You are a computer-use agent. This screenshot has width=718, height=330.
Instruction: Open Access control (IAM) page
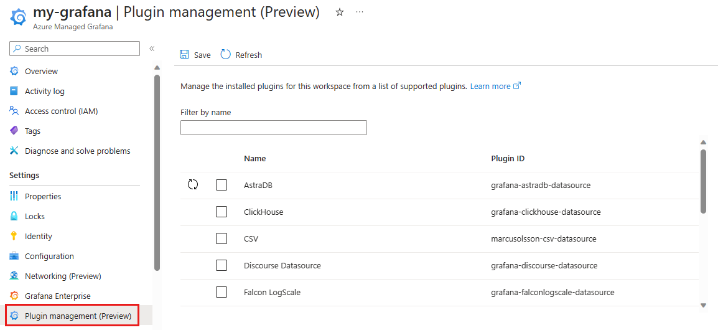(x=61, y=111)
